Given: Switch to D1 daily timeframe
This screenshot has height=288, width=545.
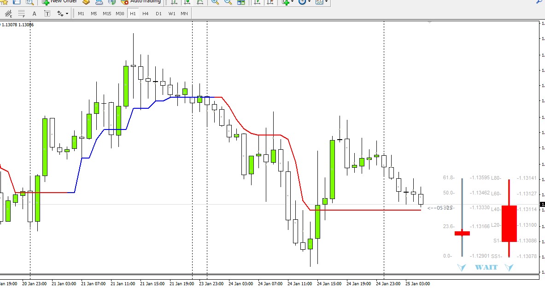Looking at the screenshot, I should (158, 13).
